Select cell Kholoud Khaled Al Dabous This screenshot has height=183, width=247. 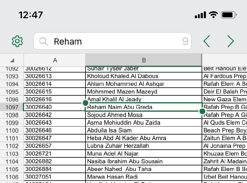[x=144, y=76]
